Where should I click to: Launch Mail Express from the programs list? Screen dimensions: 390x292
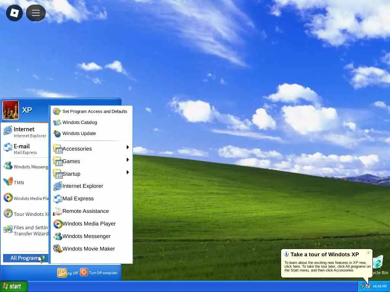(91, 198)
